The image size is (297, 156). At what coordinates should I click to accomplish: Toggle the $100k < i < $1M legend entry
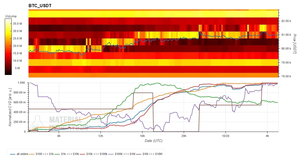pos(122,154)
